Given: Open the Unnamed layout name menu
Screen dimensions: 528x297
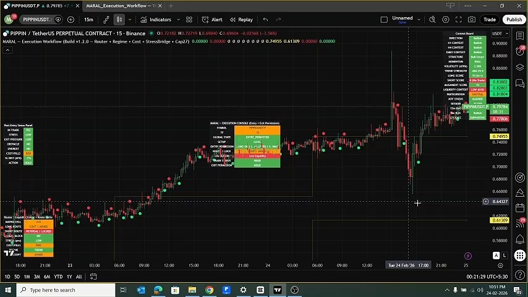Looking at the screenshot, I should 402,20.
